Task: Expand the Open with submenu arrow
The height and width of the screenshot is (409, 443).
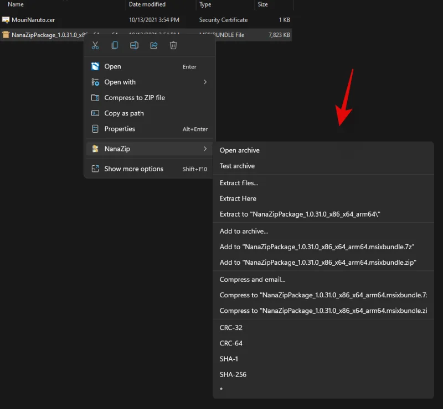Action: pos(205,82)
